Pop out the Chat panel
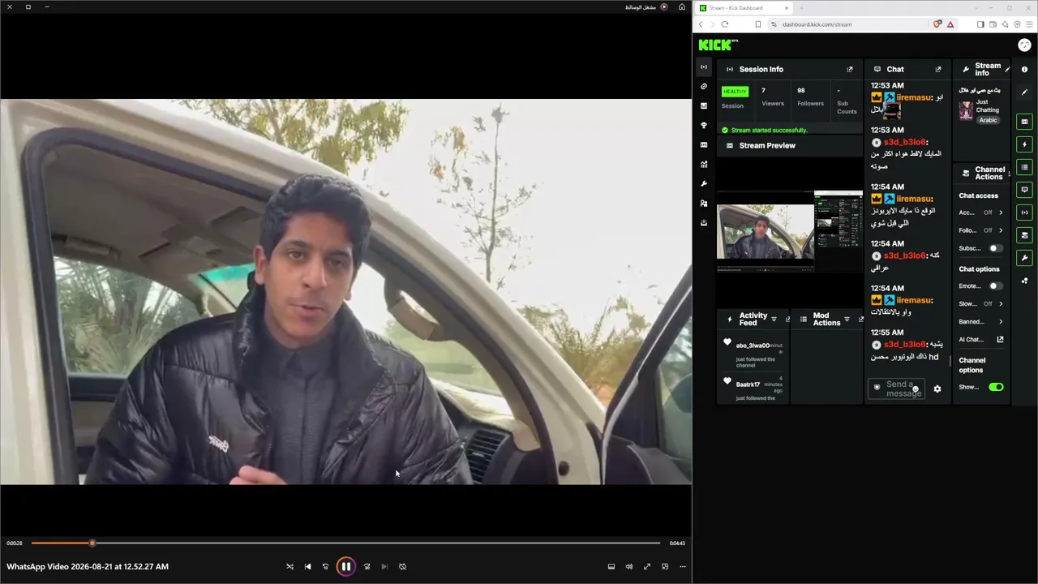The height and width of the screenshot is (584, 1038). [x=938, y=69]
